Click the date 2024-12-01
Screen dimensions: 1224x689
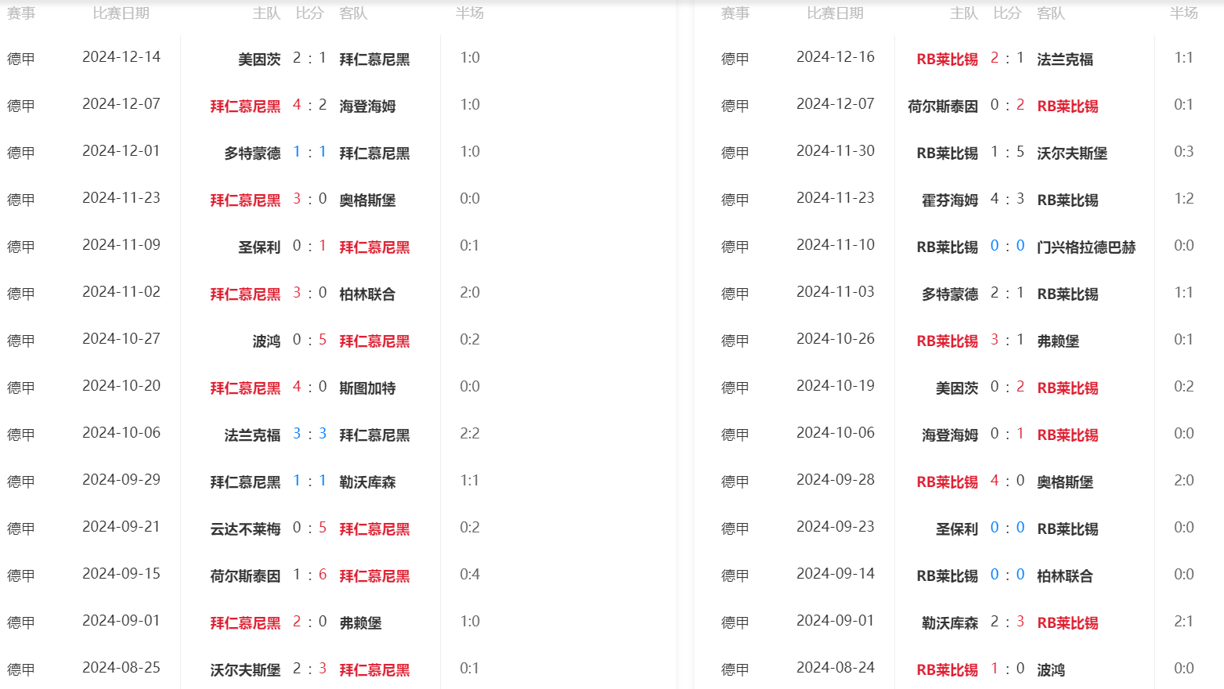coord(121,151)
